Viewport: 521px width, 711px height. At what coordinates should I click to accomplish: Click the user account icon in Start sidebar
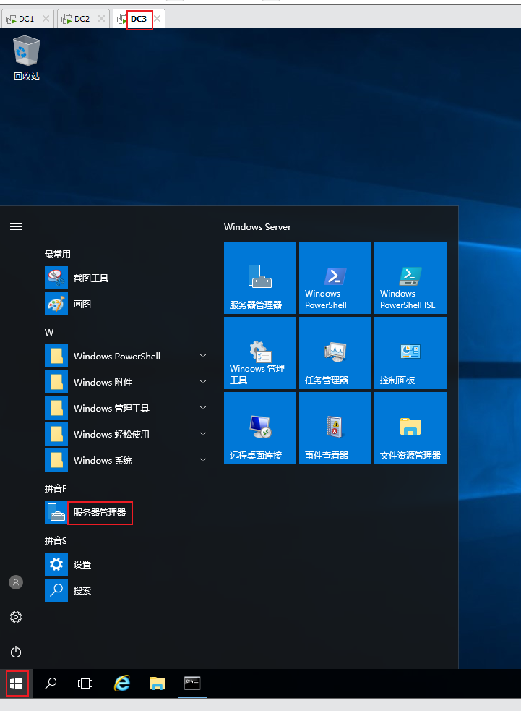tap(16, 582)
